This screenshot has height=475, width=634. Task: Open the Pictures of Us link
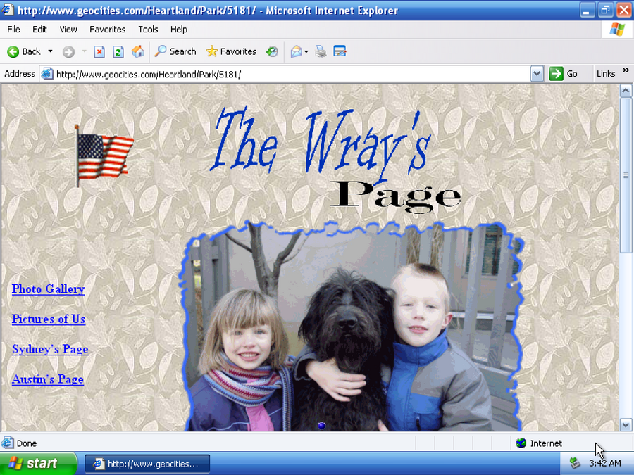tap(49, 319)
